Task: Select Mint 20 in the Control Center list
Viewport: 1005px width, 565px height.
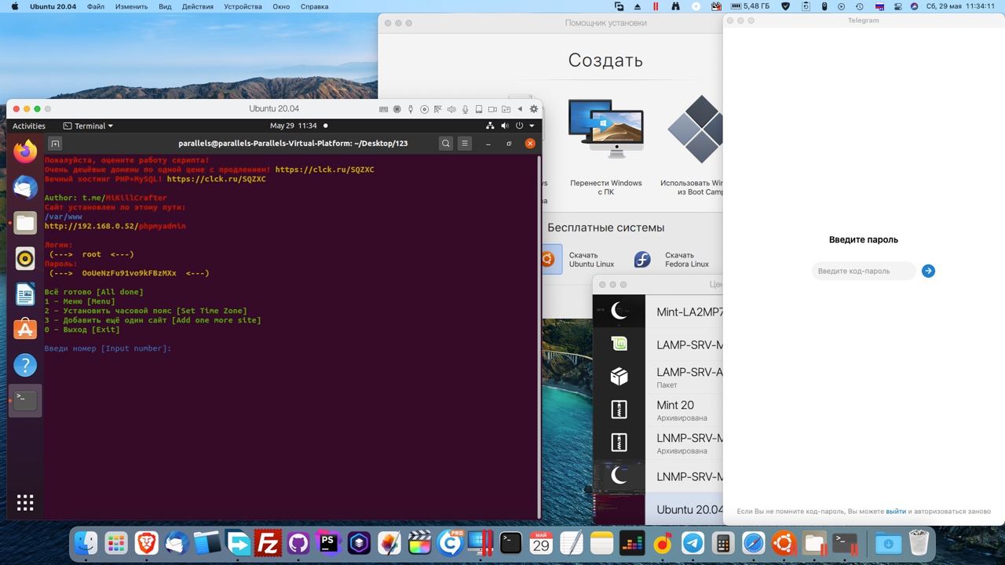Action: coord(658,410)
